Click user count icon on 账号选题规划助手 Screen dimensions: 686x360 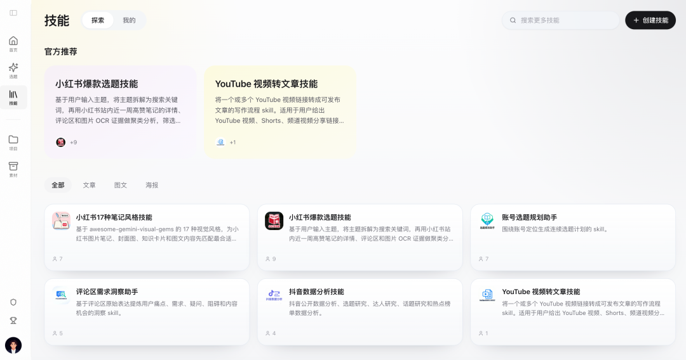(x=481, y=259)
